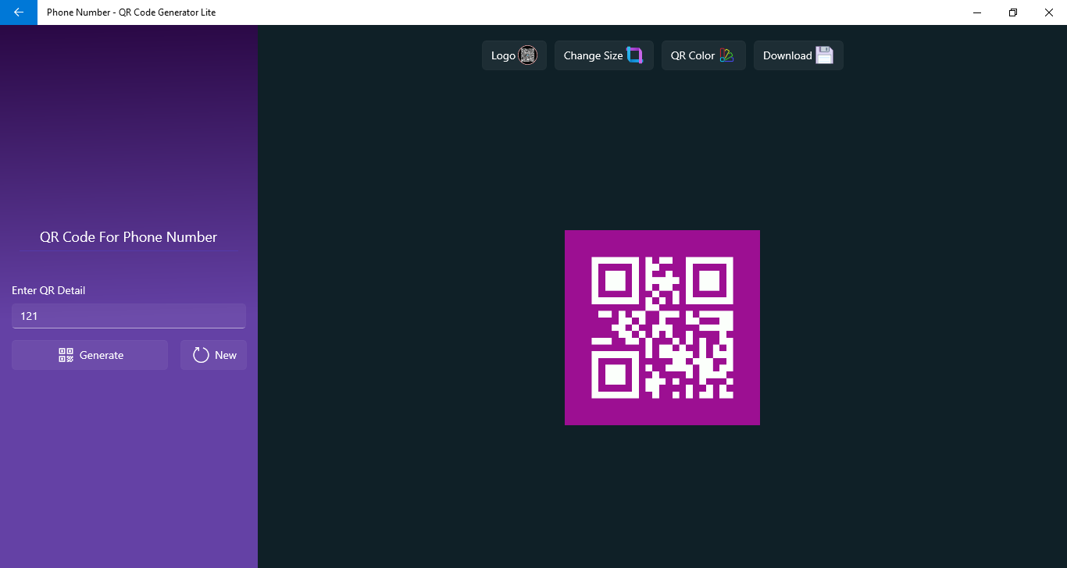Image resolution: width=1067 pixels, height=568 pixels.
Task: Focus the Enter QR Detail input field
Action: pos(129,316)
